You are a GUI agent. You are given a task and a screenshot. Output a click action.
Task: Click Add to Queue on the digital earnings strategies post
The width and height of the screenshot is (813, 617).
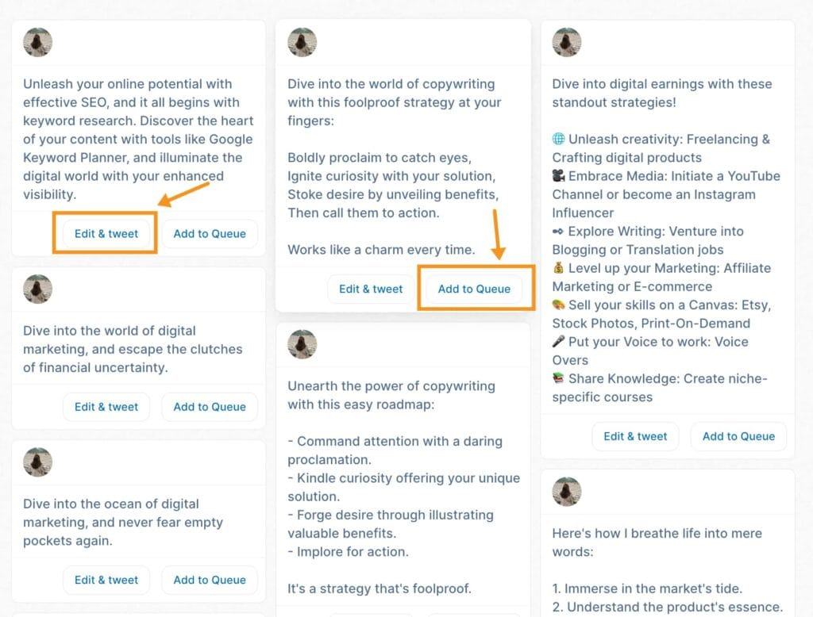coord(738,435)
